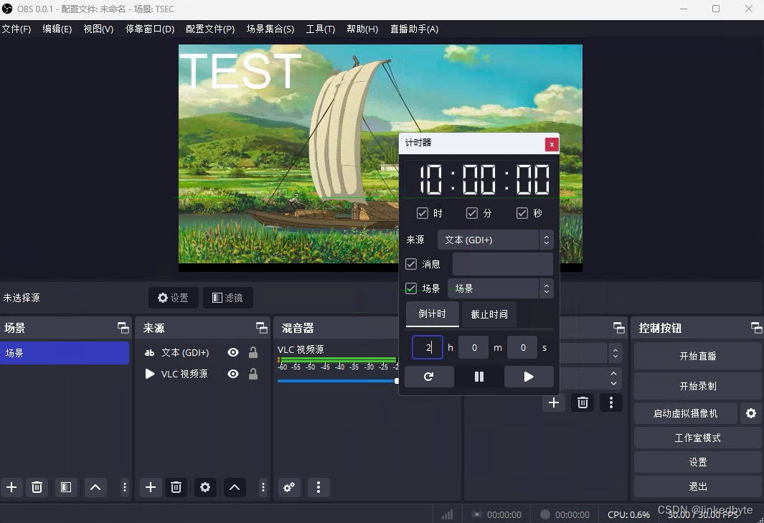Click 启动虚拟摄像机 button
Image resolution: width=764 pixels, height=523 pixels.
(686, 413)
